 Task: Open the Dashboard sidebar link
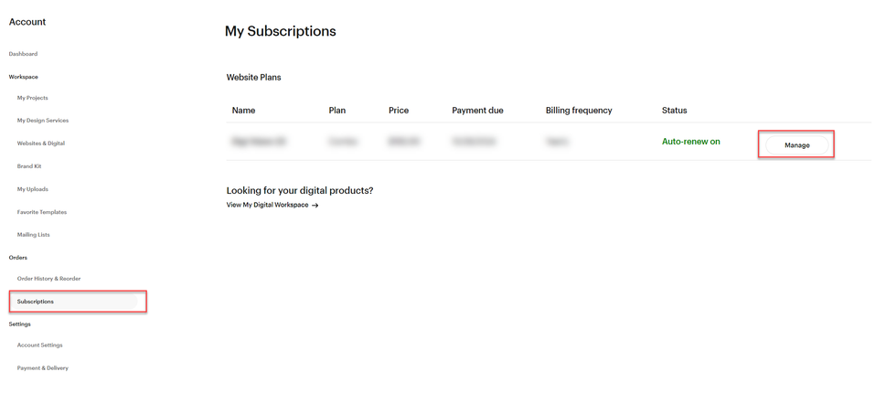(x=24, y=54)
